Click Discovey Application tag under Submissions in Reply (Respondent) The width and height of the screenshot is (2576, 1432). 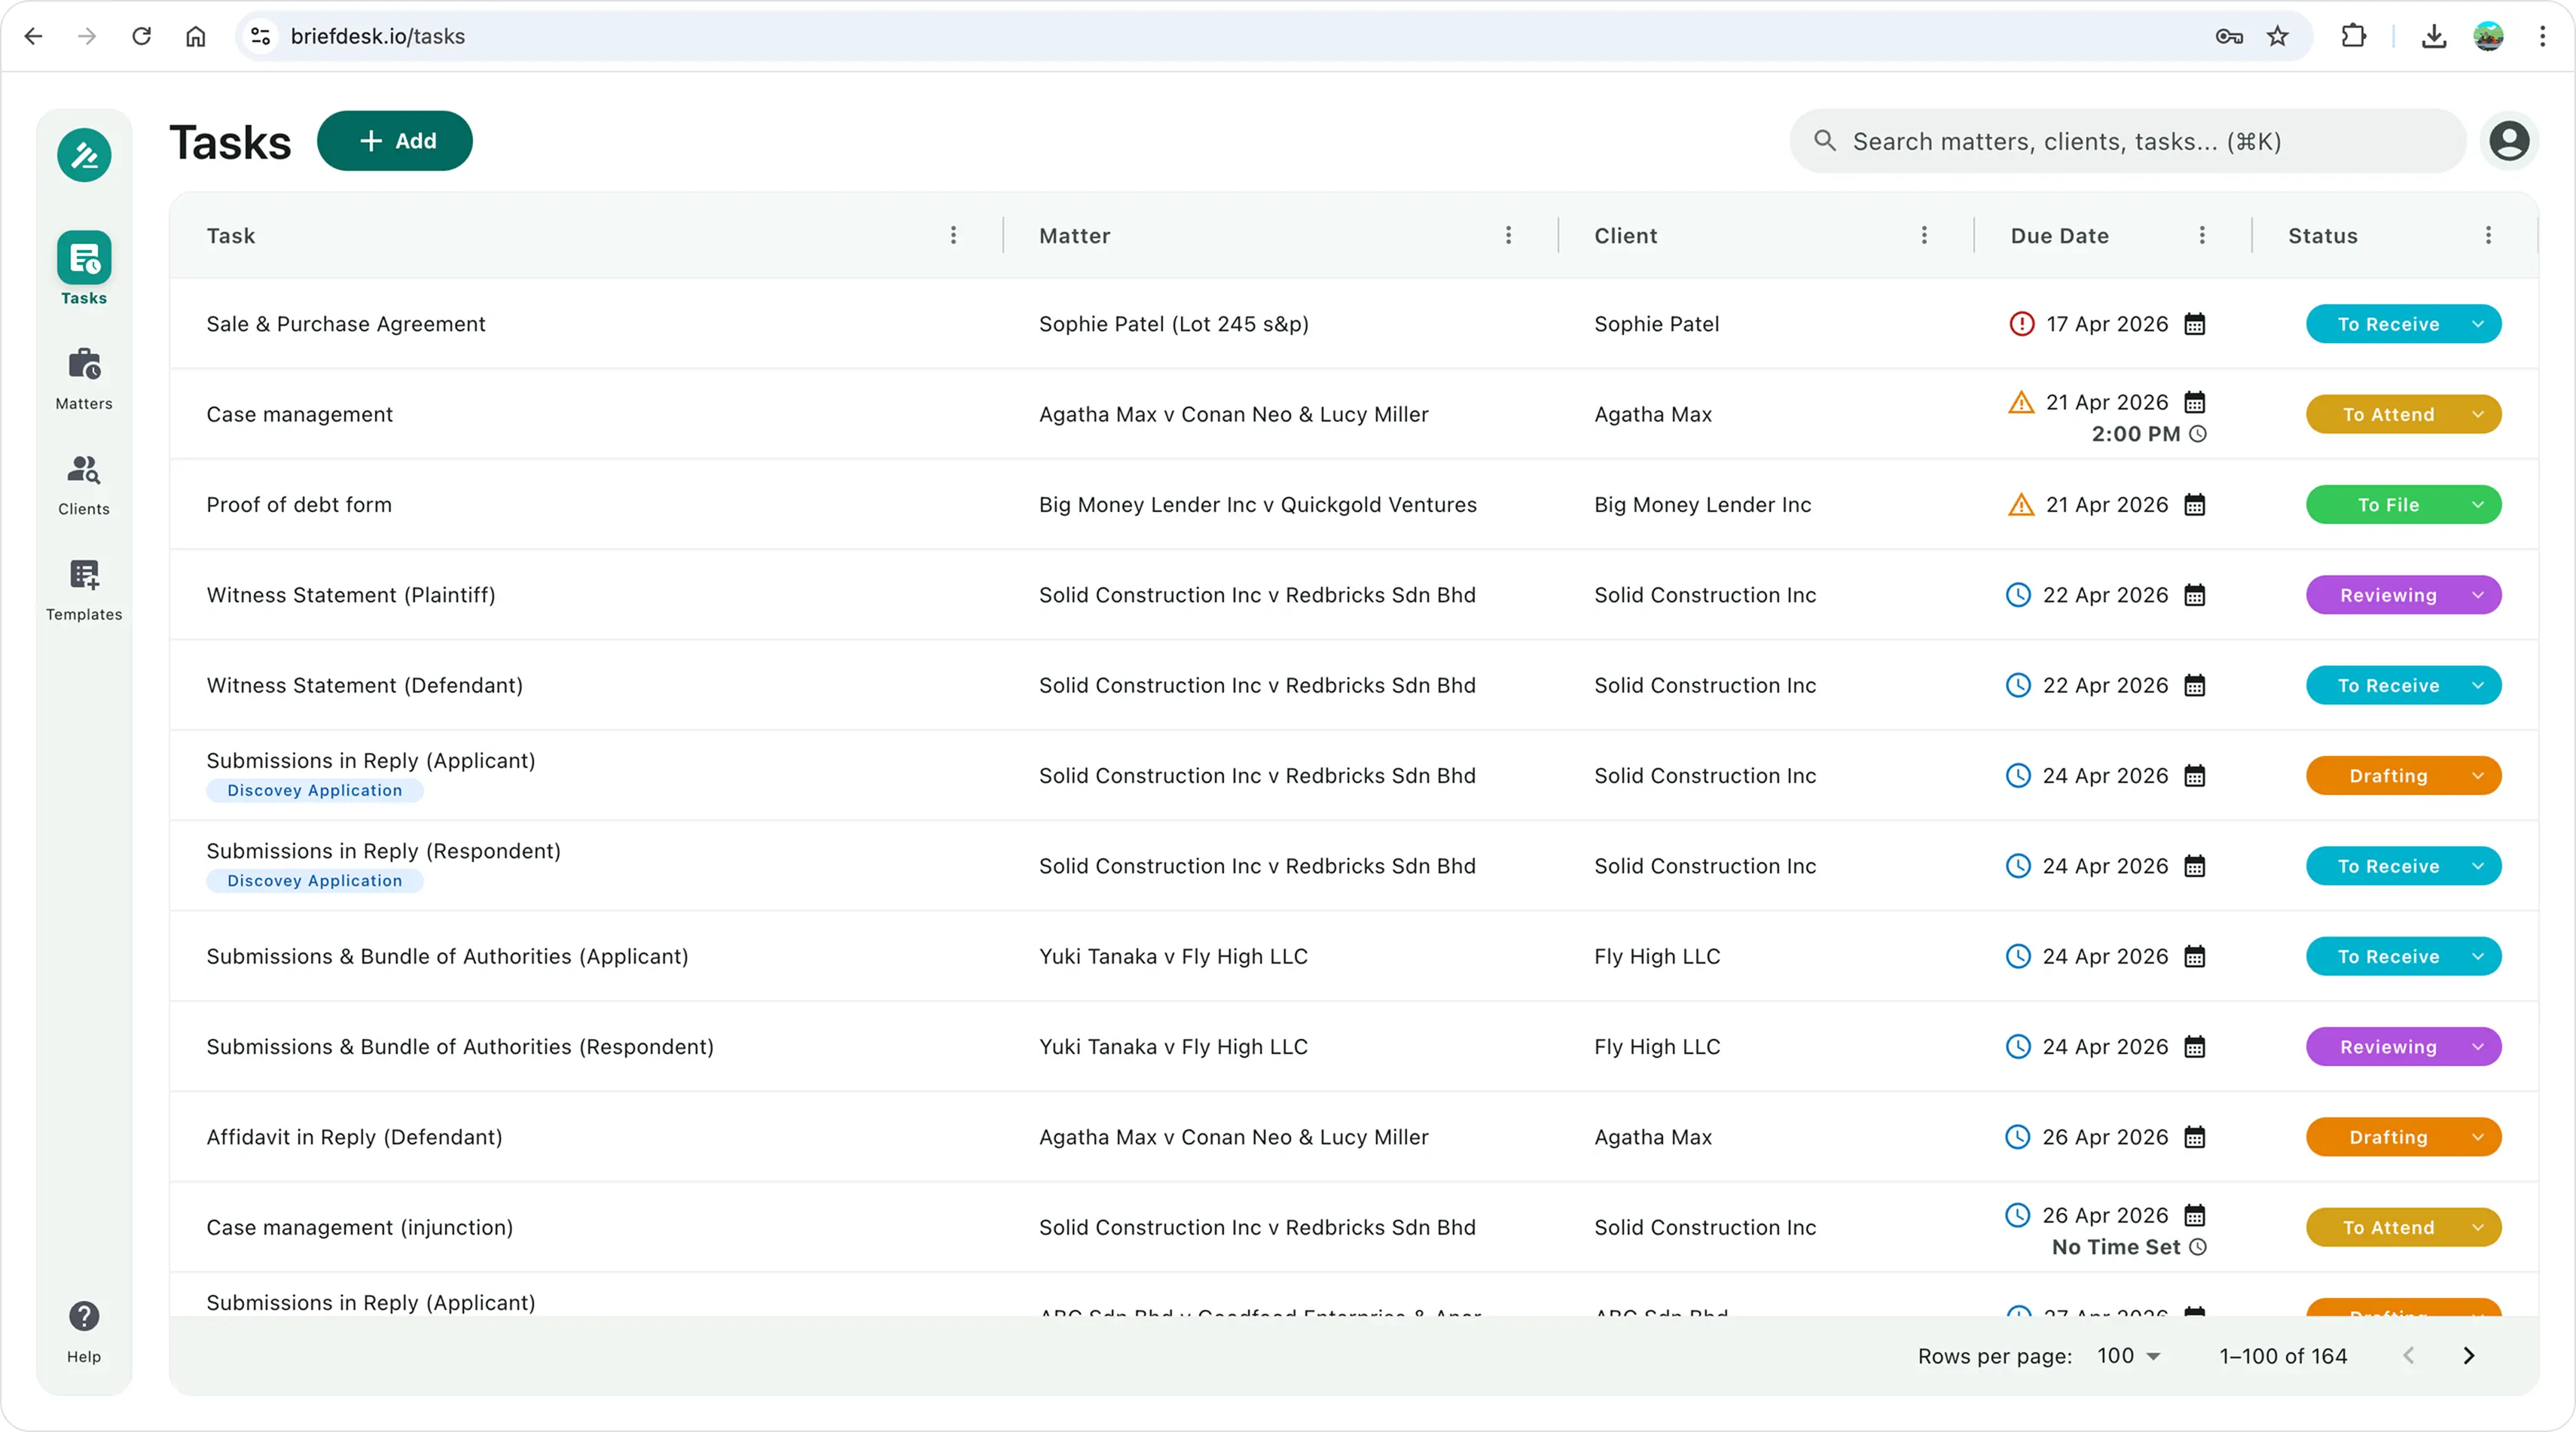pyautogui.click(x=314, y=880)
